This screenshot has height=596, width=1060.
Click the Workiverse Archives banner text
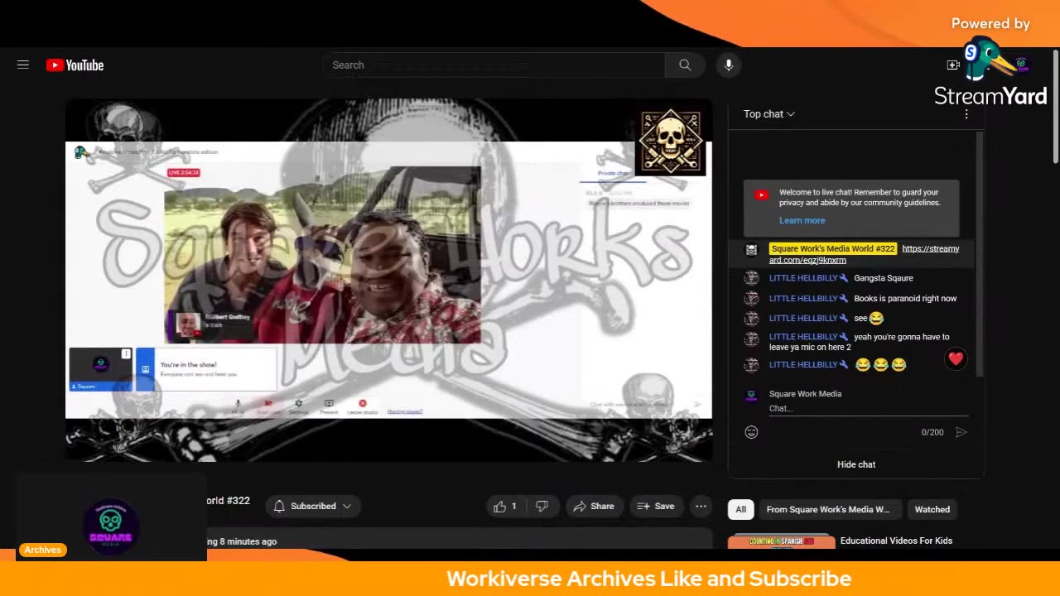[648, 579]
